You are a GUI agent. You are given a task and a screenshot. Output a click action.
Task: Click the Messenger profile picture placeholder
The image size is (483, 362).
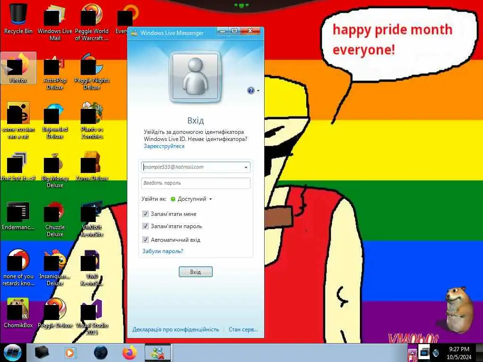[195, 76]
